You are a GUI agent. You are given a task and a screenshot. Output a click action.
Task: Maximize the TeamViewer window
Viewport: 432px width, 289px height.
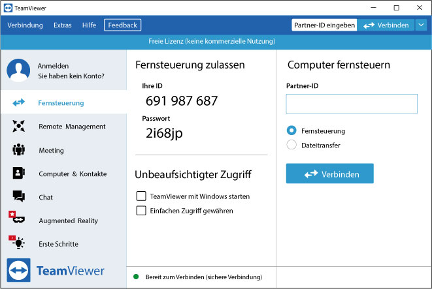397,8
